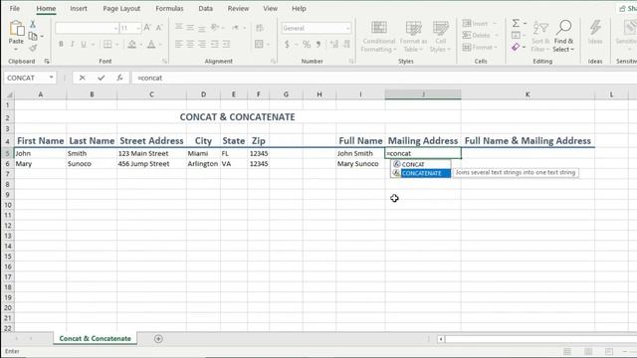
Task: Apply the Fill Color bucket
Action: (131, 44)
